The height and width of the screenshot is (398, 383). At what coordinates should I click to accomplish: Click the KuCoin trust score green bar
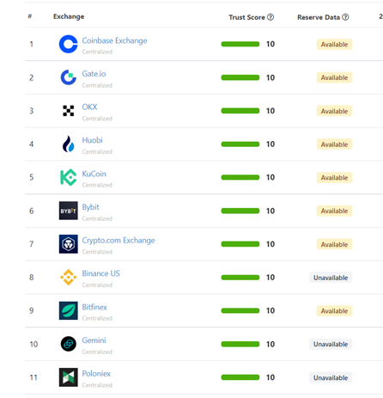(x=240, y=177)
